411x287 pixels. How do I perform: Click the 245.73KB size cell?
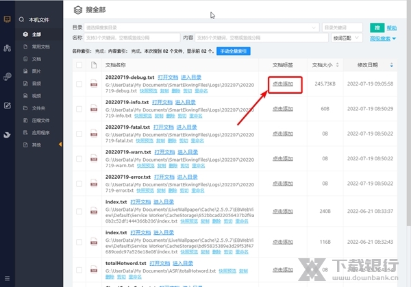[x=325, y=84]
